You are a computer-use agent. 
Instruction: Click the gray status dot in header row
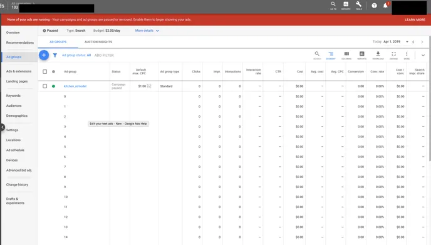(x=53, y=72)
